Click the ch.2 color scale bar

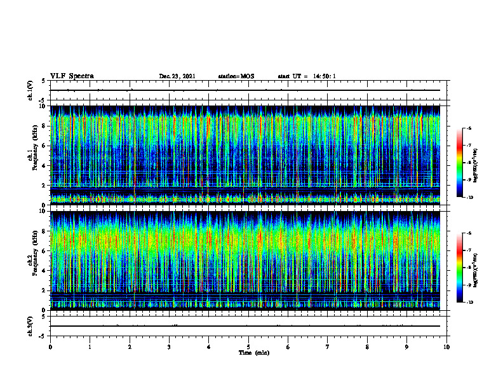tap(459, 268)
